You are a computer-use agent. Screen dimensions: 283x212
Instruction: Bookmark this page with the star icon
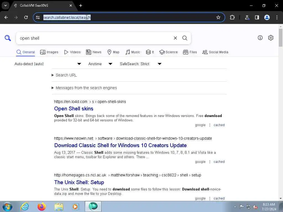pyautogui.click(x=218, y=17)
